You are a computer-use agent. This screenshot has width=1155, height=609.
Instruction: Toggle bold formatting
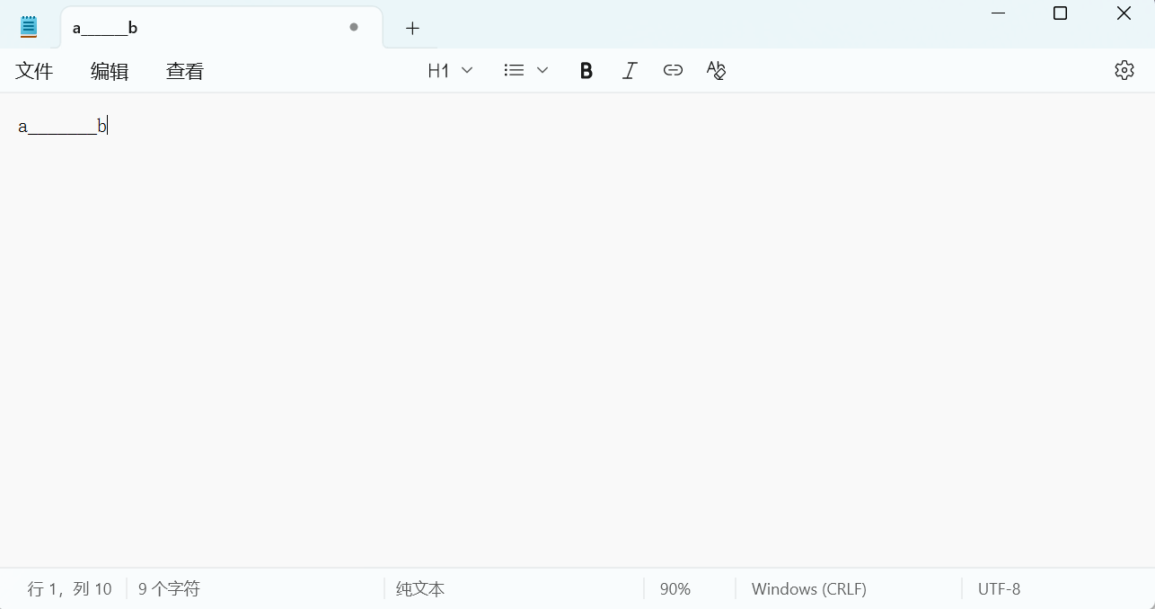pyautogui.click(x=586, y=70)
